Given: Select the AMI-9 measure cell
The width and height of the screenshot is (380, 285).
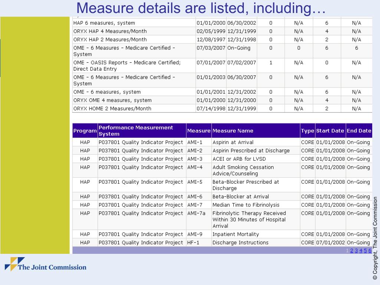Looking at the screenshot, I should click(199, 234).
